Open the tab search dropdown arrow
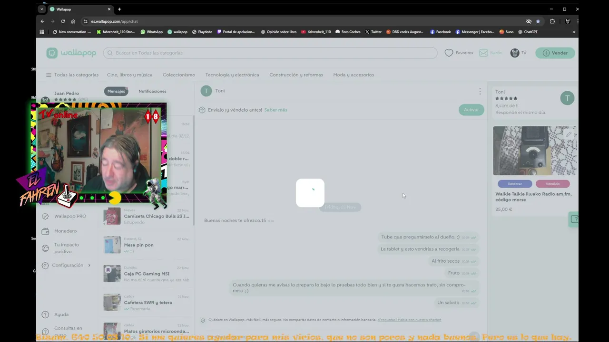609x342 pixels. (x=42, y=9)
